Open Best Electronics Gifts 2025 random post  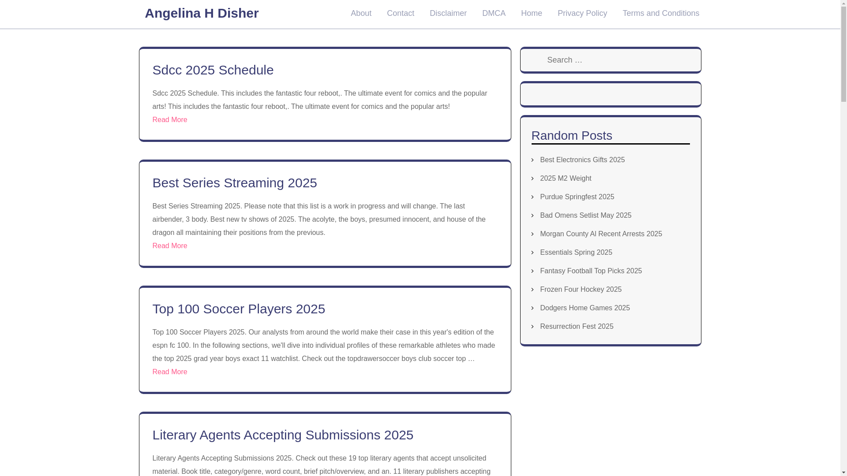point(582,160)
